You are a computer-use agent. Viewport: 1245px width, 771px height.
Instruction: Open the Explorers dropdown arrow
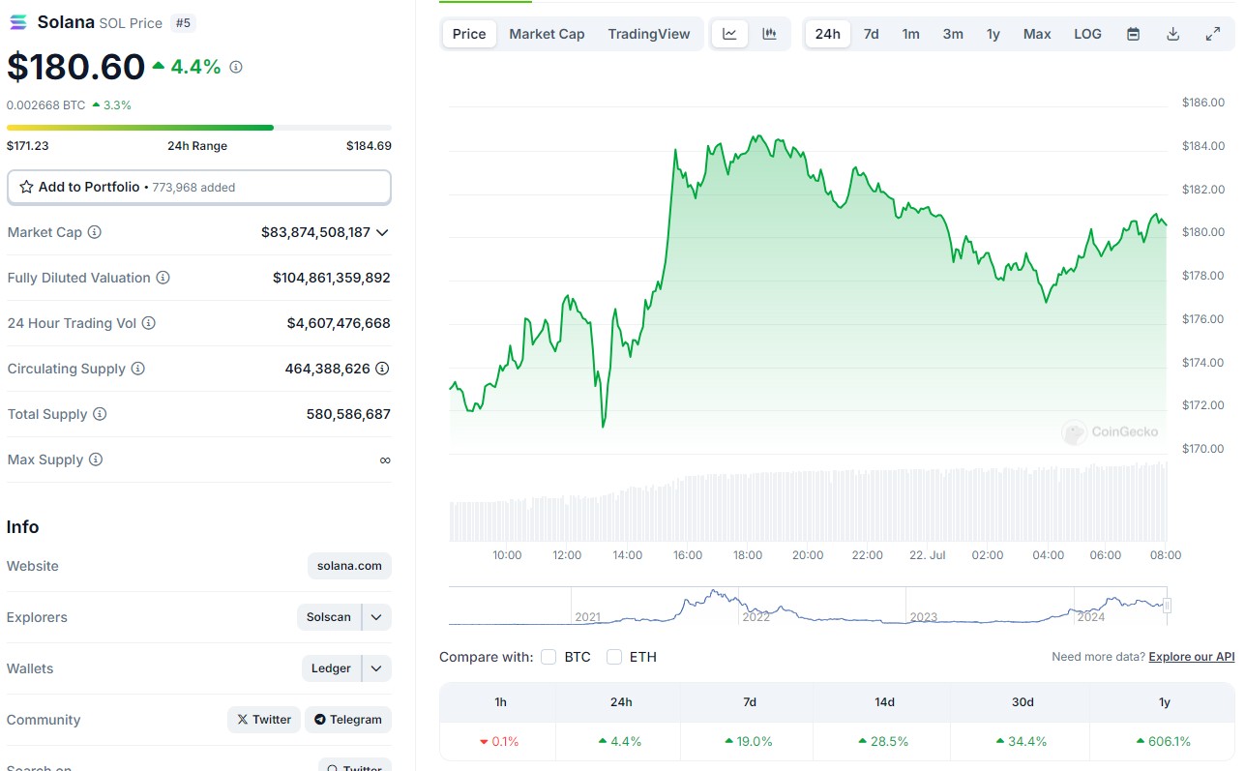(376, 617)
